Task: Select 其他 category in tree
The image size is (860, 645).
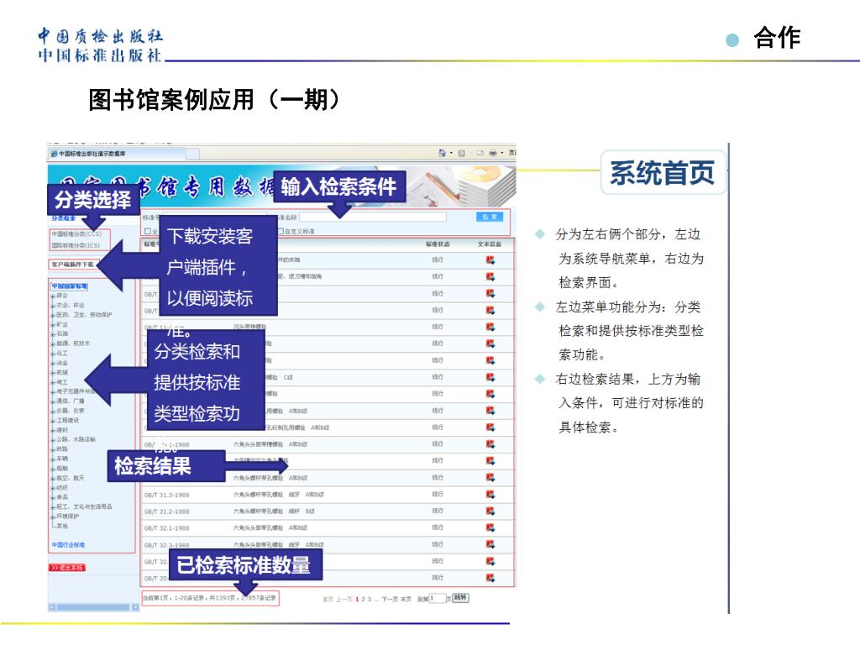Action: 62,526
